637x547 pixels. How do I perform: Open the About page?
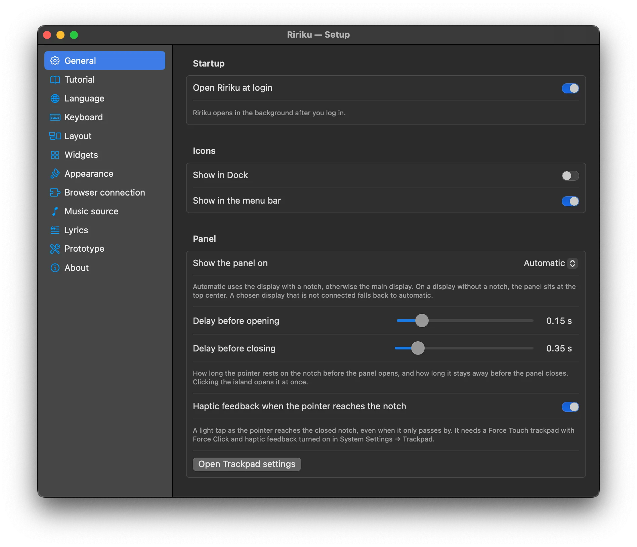[105, 268]
